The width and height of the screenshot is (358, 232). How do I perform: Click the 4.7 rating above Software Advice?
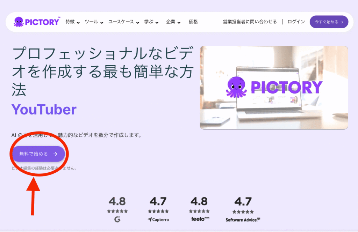(x=243, y=201)
